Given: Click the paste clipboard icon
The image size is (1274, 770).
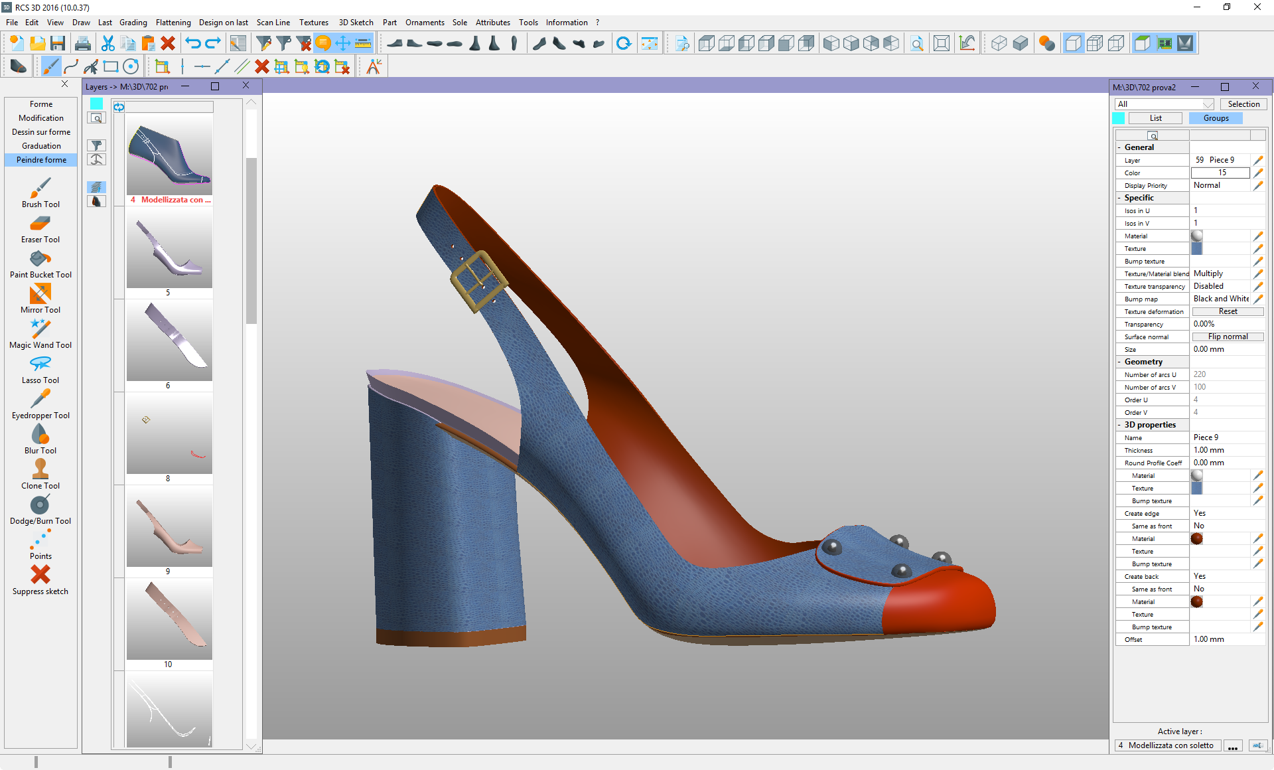Looking at the screenshot, I should [148, 44].
